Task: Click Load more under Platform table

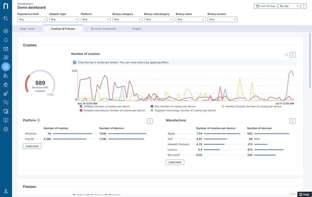Action: (32, 146)
